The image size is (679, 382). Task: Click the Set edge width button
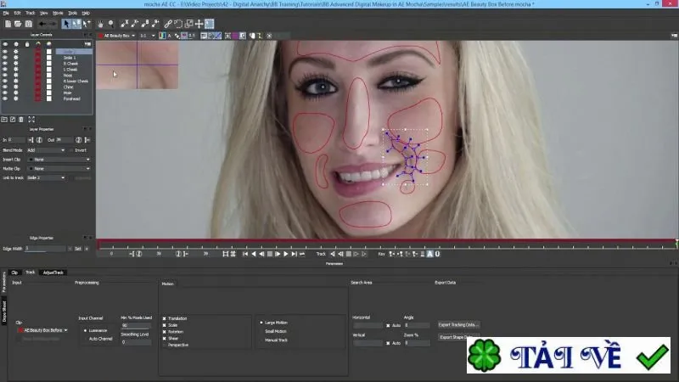coord(78,249)
